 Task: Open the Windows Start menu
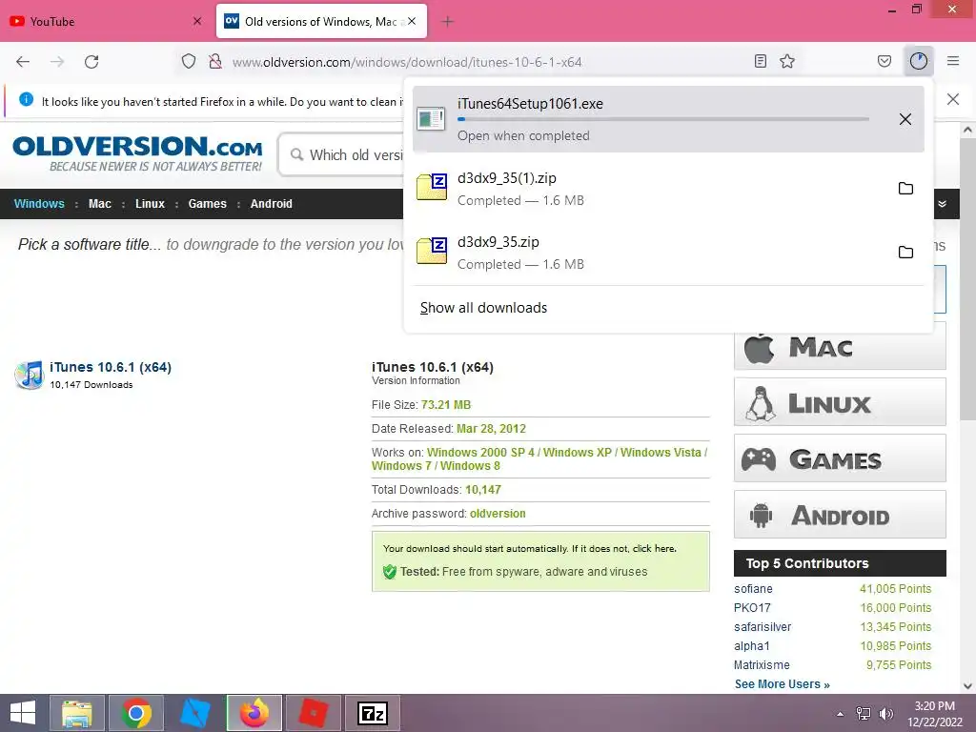[x=23, y=713]
